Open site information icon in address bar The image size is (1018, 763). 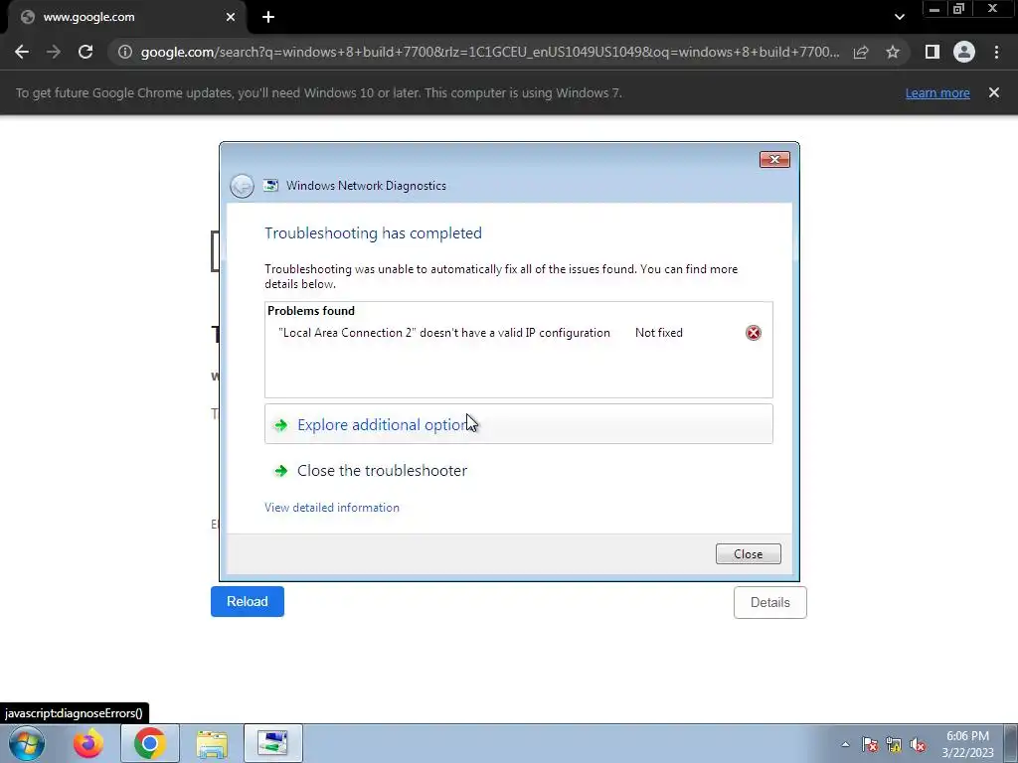pyautogui.click(x=124, y=52)
